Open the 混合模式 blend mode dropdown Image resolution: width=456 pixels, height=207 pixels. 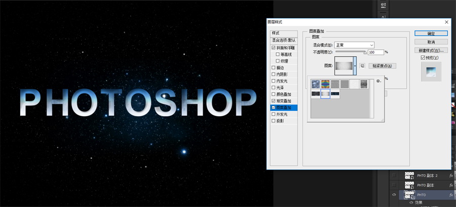[x=354, y=45]
